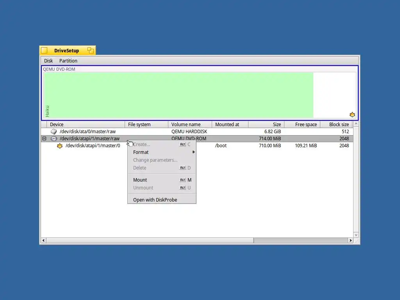Click the DriveSetup window zoom button
The image size is (400, 300).
pyautogui.click(x=90, y=50)
